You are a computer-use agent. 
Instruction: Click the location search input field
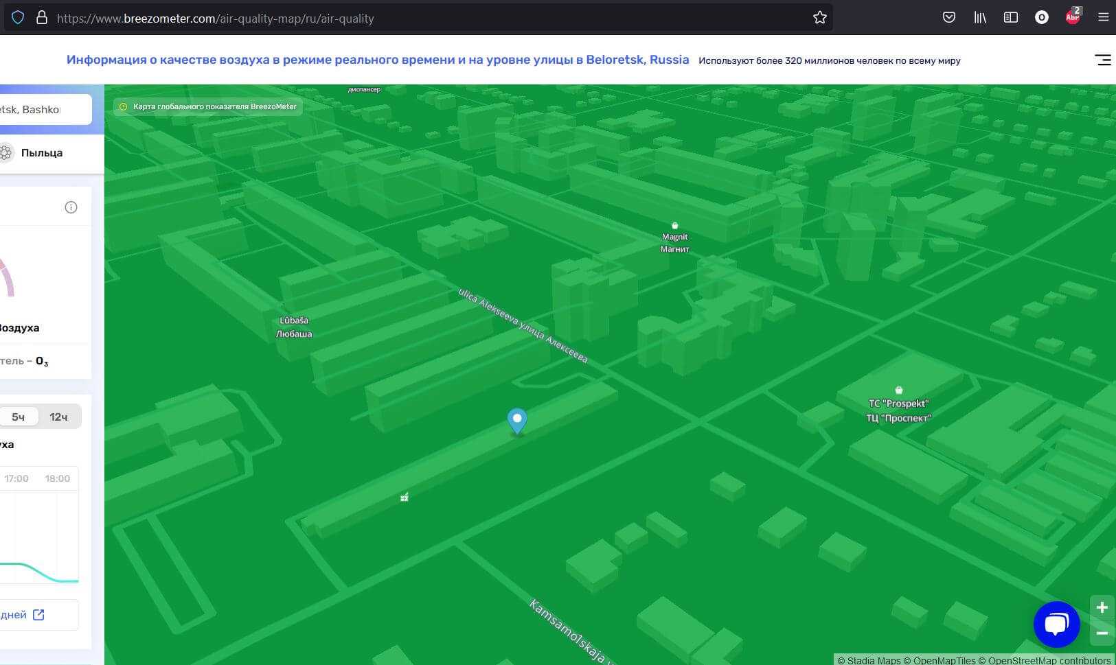click(x=41, y=110)
